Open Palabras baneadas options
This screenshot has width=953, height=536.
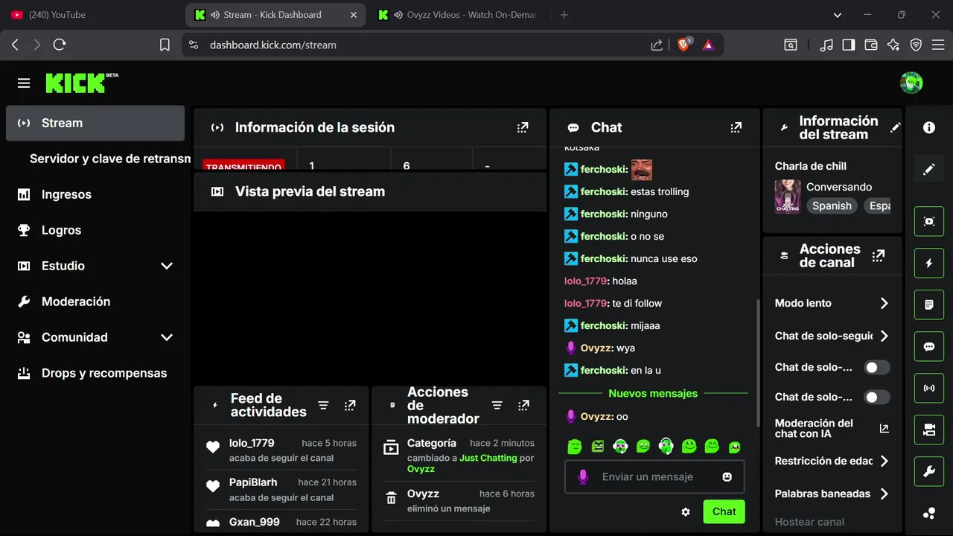[832, 494]
